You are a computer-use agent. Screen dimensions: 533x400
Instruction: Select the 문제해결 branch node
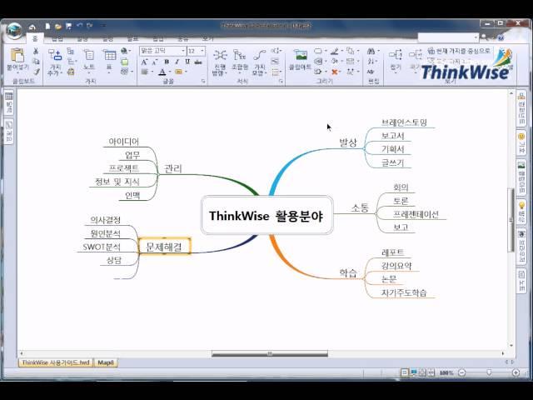coord(163,247)
